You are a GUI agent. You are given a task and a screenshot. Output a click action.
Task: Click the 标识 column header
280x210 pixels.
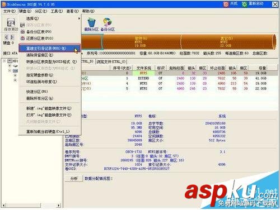pos(161,68)
